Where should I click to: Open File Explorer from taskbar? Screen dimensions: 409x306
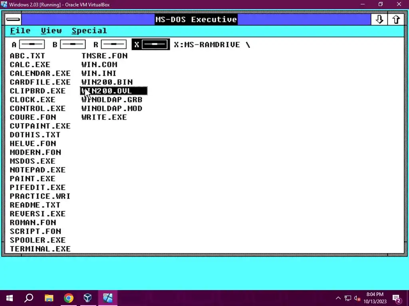pyautogui.click(x=49, y=298)
